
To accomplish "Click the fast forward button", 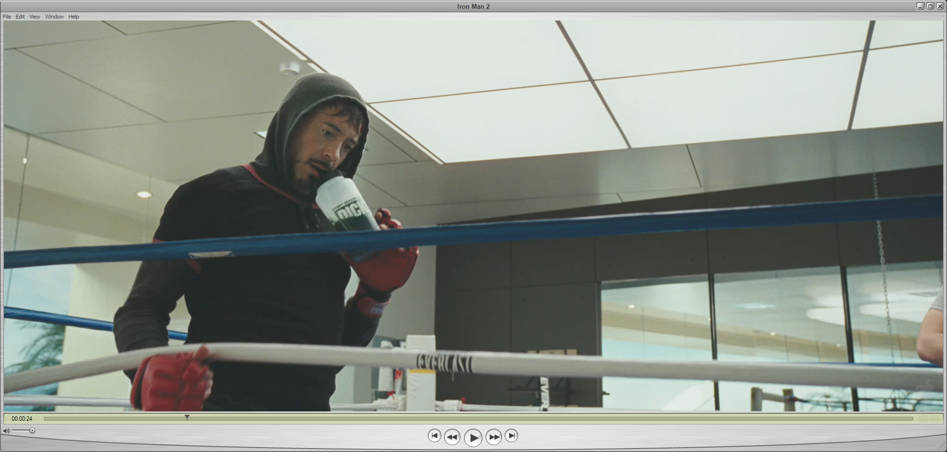I will 494,437.
